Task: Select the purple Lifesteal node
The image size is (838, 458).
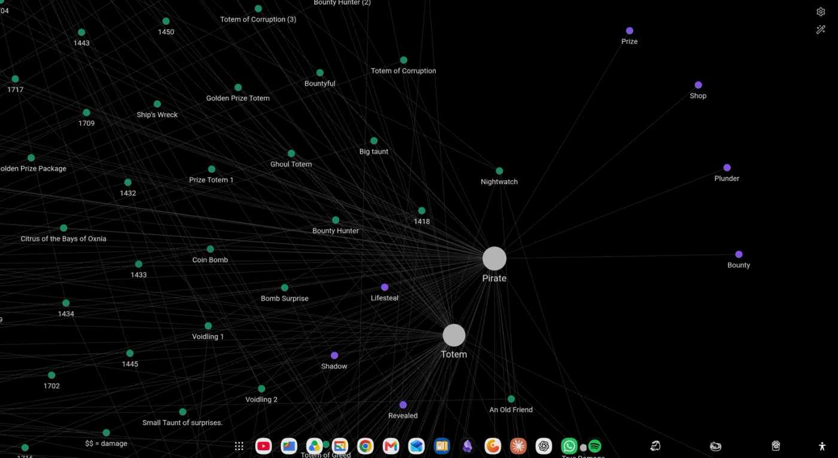Action: (384, 287)
